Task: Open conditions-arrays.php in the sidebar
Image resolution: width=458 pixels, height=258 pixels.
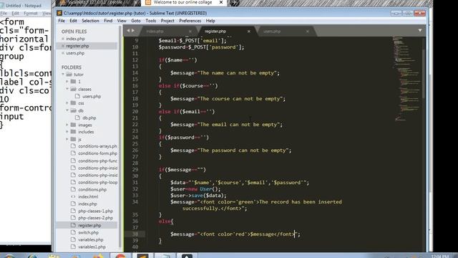Action: 97,146
